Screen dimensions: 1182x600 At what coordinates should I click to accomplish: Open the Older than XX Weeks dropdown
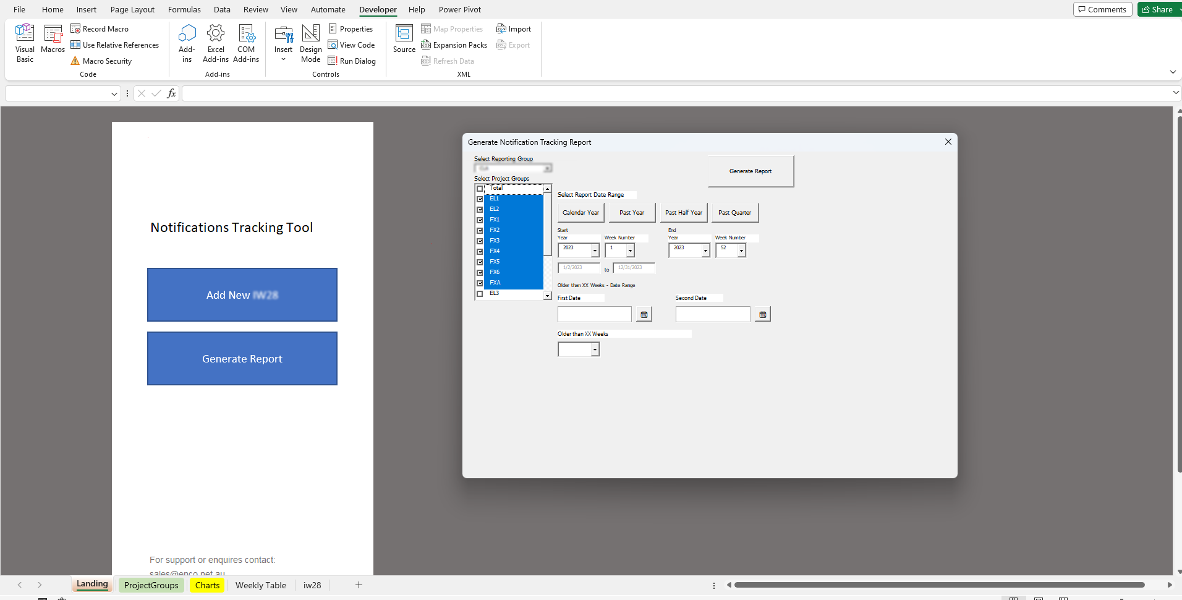(595, 349)
